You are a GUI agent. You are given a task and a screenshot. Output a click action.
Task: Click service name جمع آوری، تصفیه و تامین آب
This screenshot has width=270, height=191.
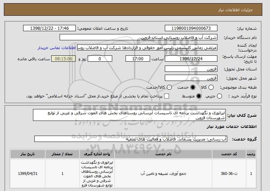click(x=163, y=173)
